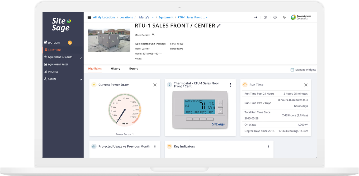
Task: Click the "Make: Carrier" detail
Action: coord(142,49)
